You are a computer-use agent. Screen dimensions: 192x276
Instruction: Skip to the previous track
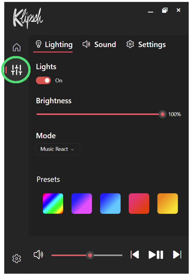[134, 255]
